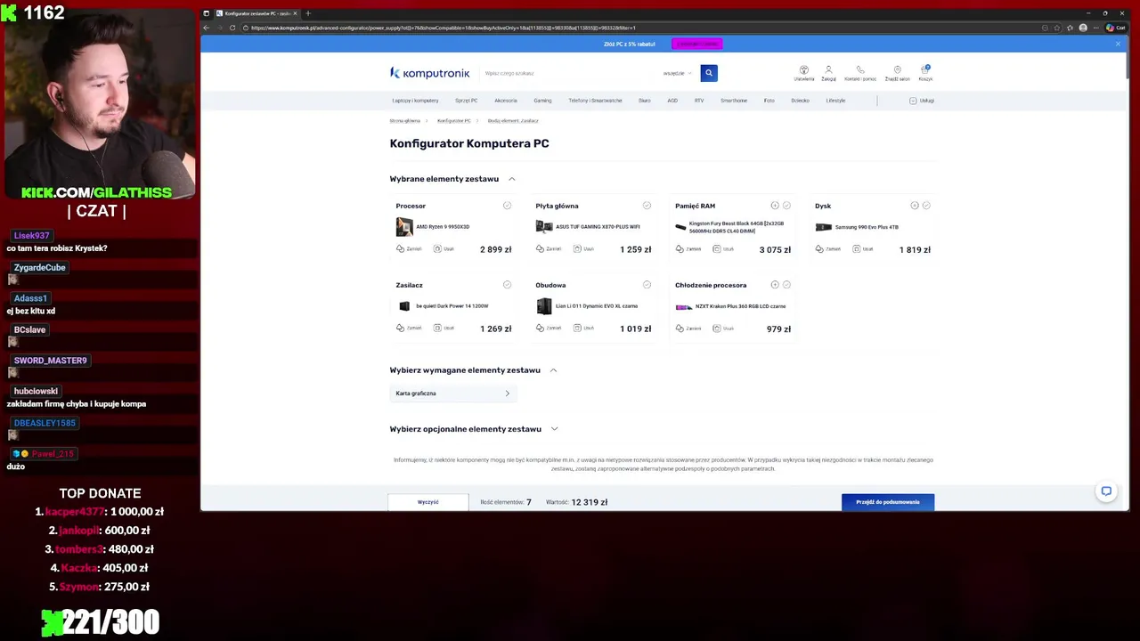Toggle the Dysk checkmark circle
This screenshot has height=641, width=1140.
tap(926, 206)
